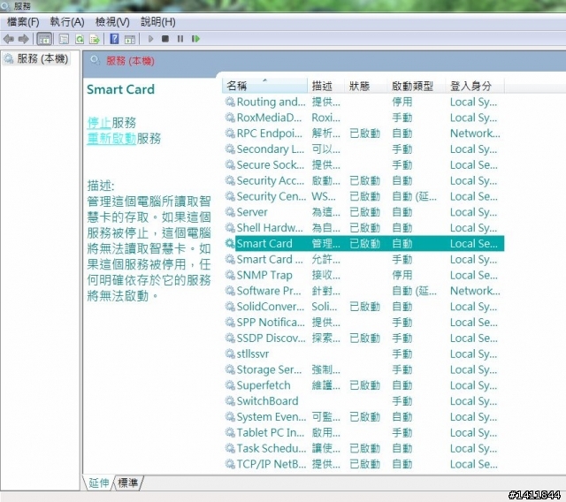Click gear icon beside Routing and... service
Screen dimensions: 566x502
point(230,102)
